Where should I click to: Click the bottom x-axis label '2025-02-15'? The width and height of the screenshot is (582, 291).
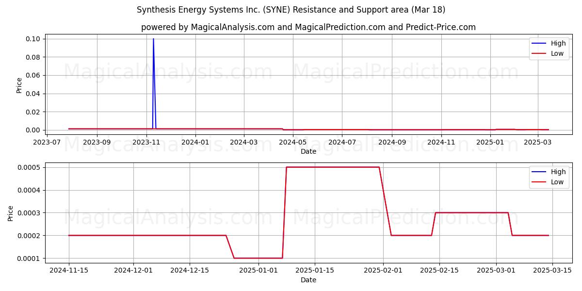tap(439, 271)
